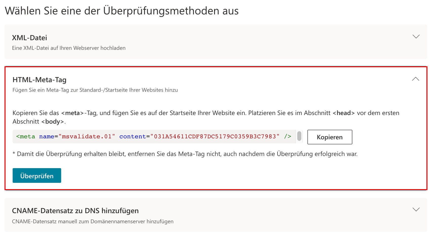Viewport: 434px width, 244px height.
Task: Click the bold <meta> word in instructions
Action: tap(72, 113)
